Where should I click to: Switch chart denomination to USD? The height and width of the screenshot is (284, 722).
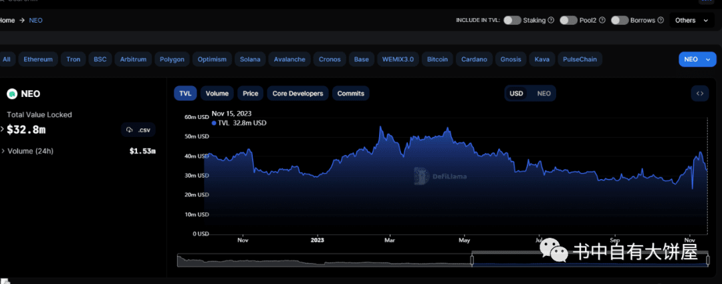(x=516, y=94)
